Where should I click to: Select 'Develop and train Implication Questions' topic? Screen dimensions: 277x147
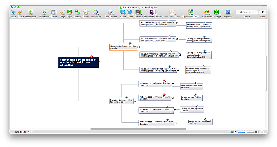click(192, 109)
